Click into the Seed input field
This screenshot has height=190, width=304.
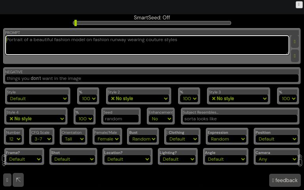pos(121,119)
